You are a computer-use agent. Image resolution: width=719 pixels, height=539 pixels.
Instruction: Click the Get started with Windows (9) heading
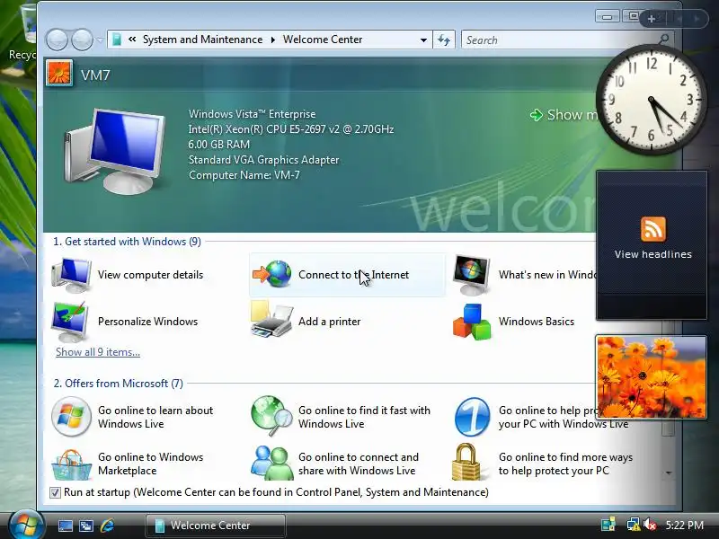click(127, 242)
